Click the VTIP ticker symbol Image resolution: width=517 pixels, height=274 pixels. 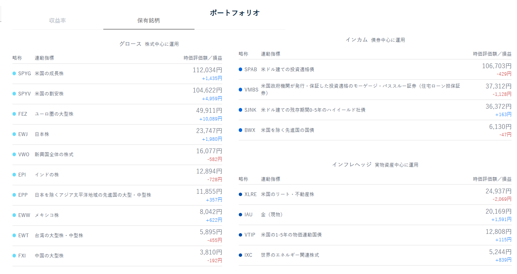250,235
